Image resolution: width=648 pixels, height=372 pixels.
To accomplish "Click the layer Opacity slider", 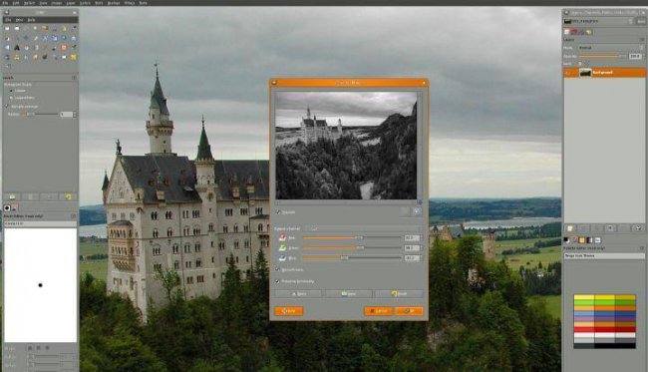I will pyautogui.click(x=602, y=56).
